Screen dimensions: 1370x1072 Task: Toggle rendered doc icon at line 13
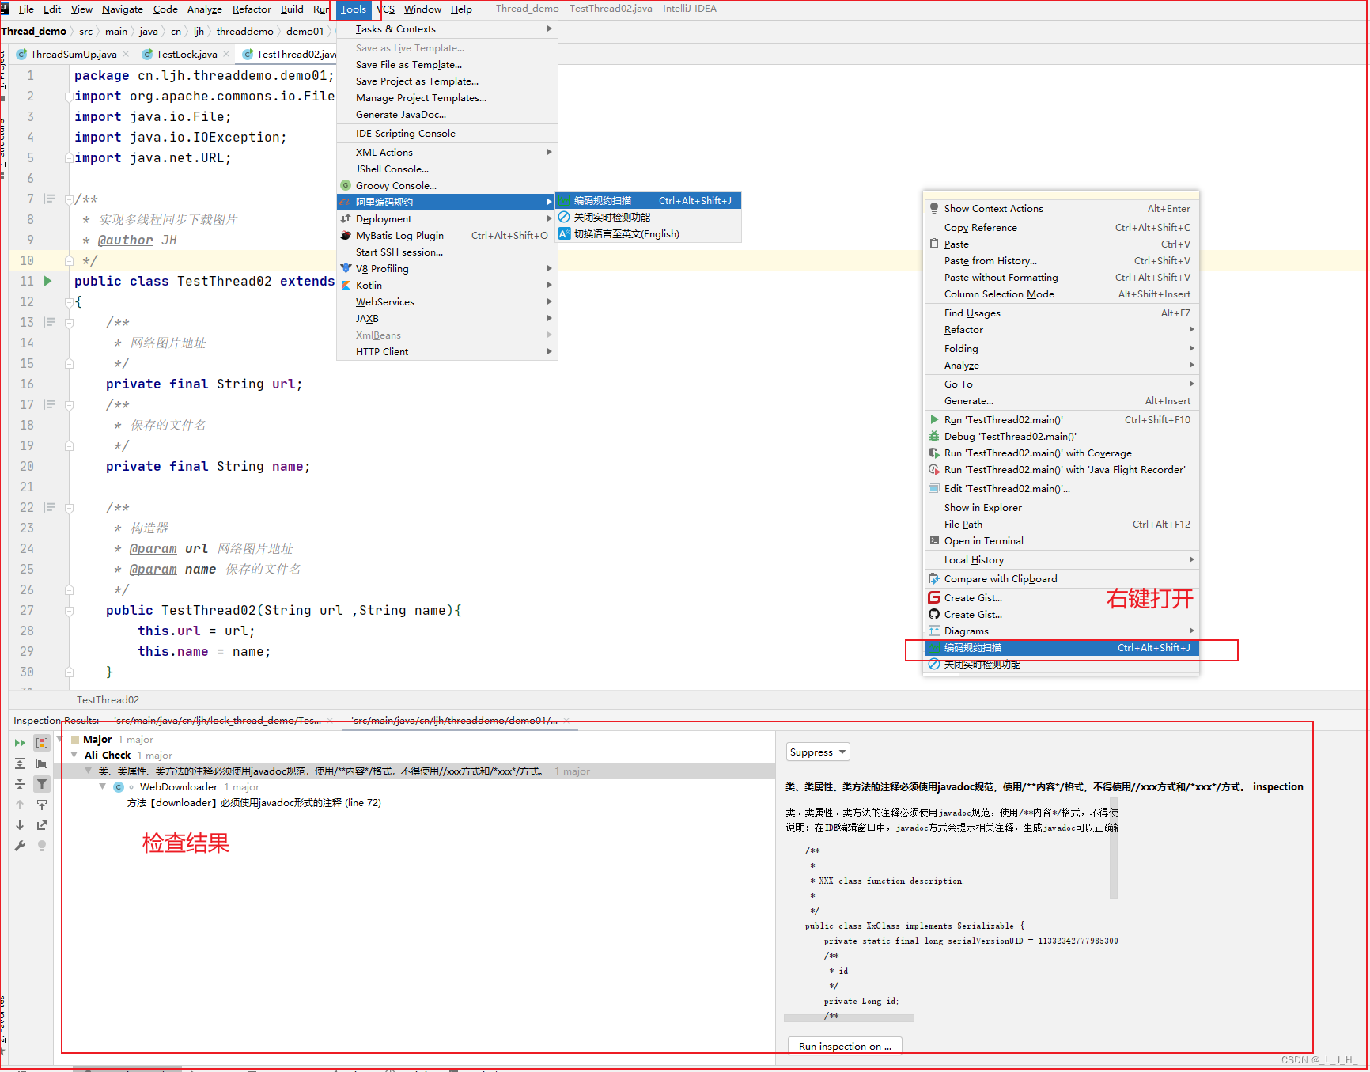[50, 322]
